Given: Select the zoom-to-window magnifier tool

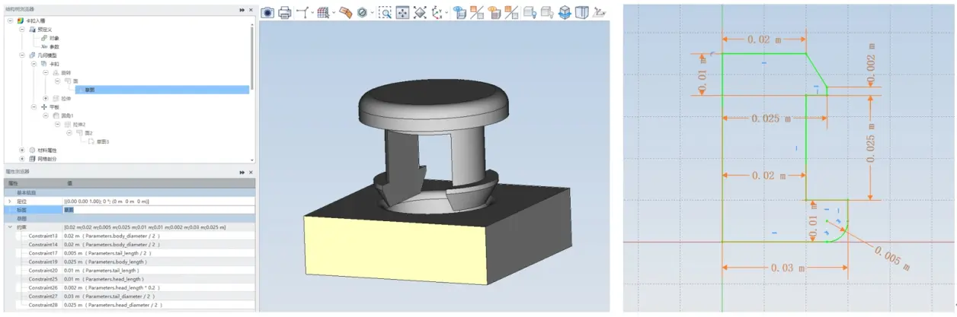Looking at the screenshot, I should click(386, 12).
